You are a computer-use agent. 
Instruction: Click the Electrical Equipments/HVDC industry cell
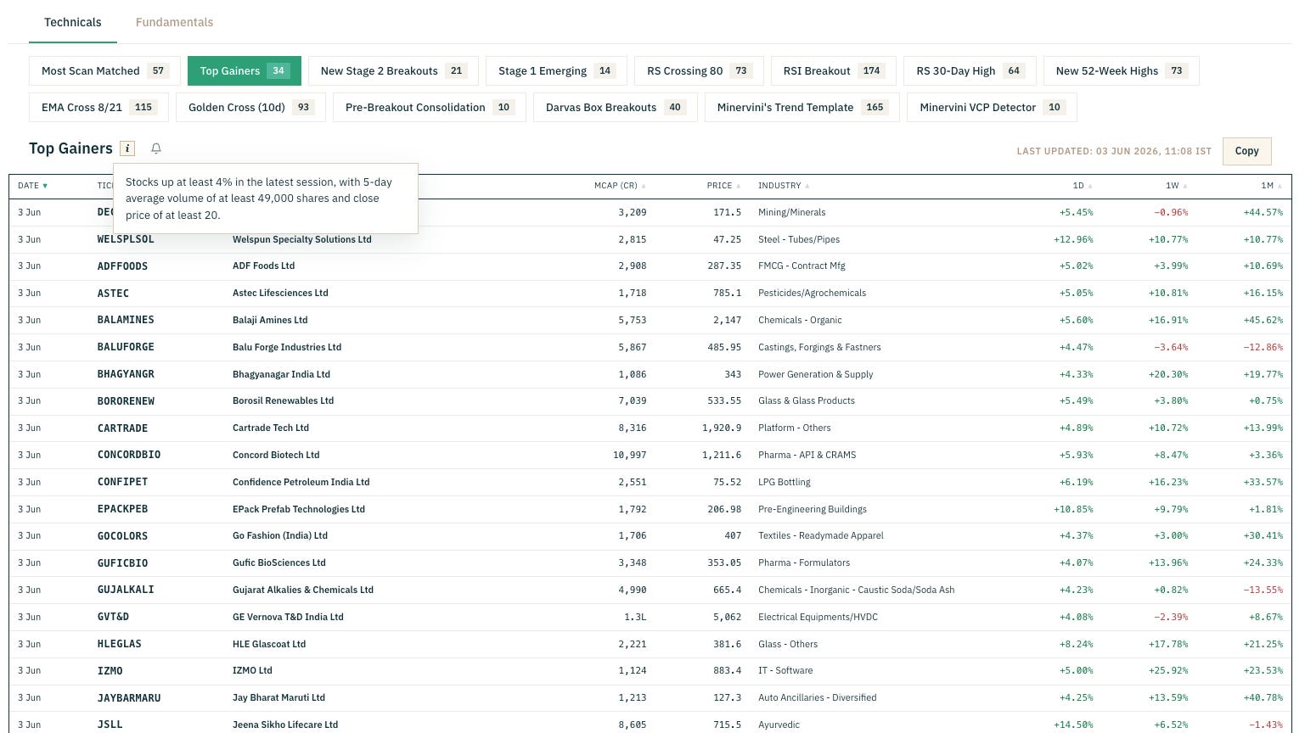[818, 617]
